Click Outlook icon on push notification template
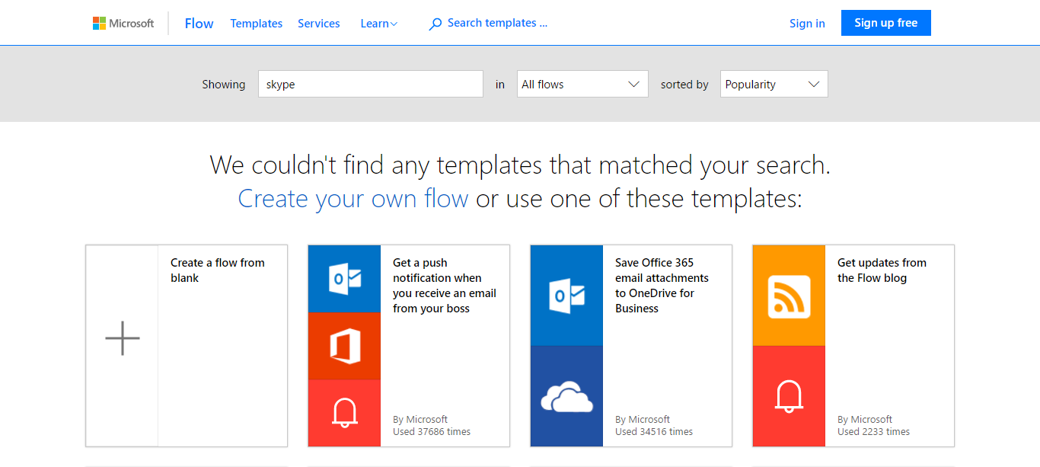The height and width of the screenshot is (467, 1040). (344, 278)
